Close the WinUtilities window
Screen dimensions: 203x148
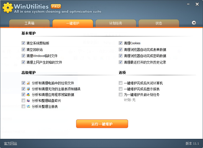pyautogui.click(x=197, y=4)
